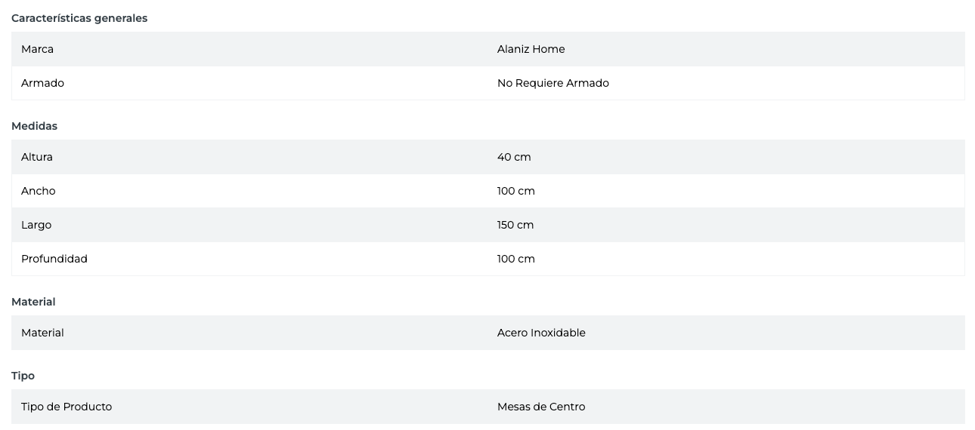The image size is (975, 430).
Task: Click the "Armado" row label
Action: click(x=42, y=83)
